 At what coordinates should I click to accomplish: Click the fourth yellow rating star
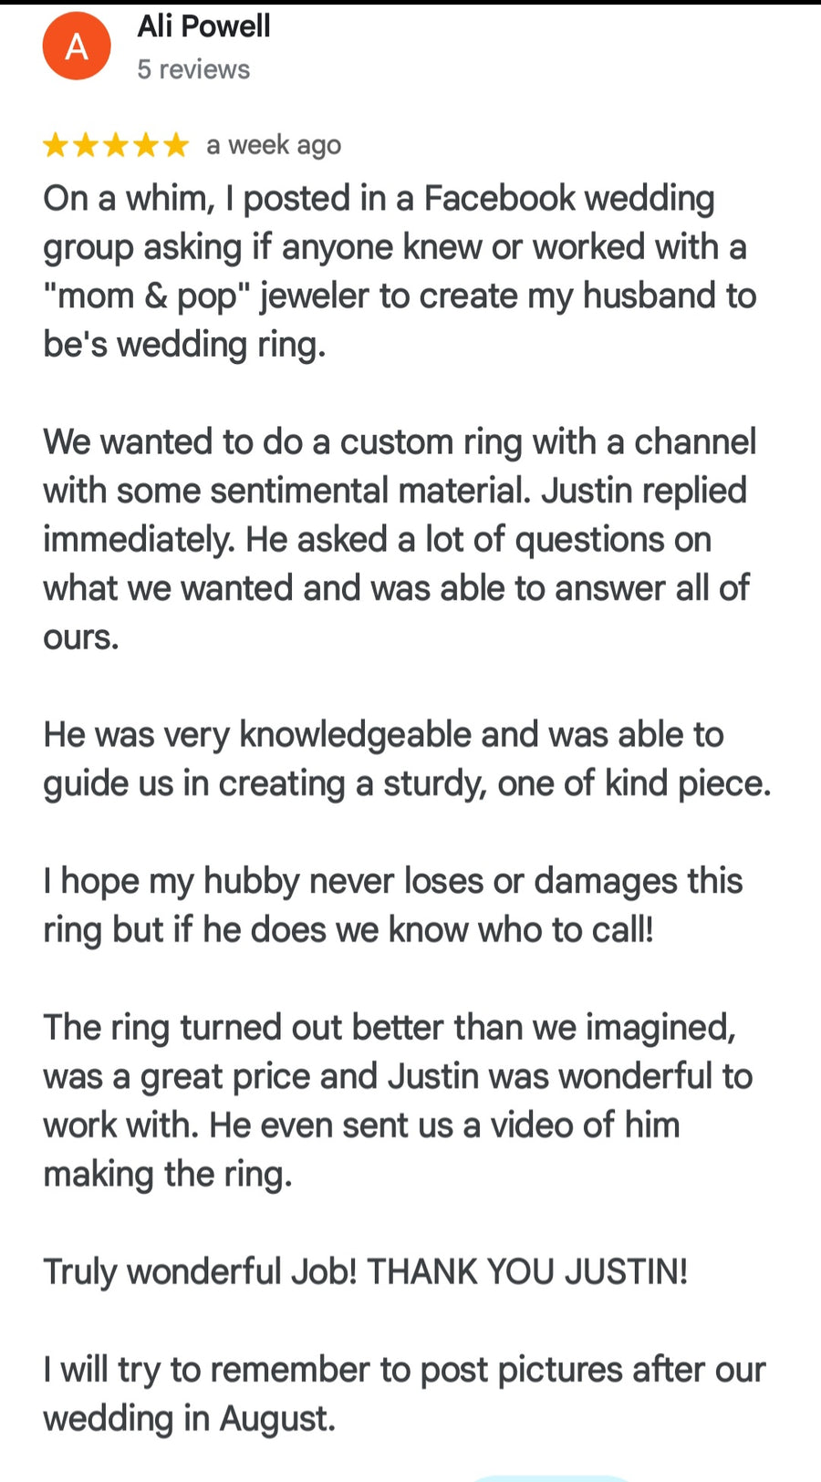pyautogui.click(x=146, y=145)
